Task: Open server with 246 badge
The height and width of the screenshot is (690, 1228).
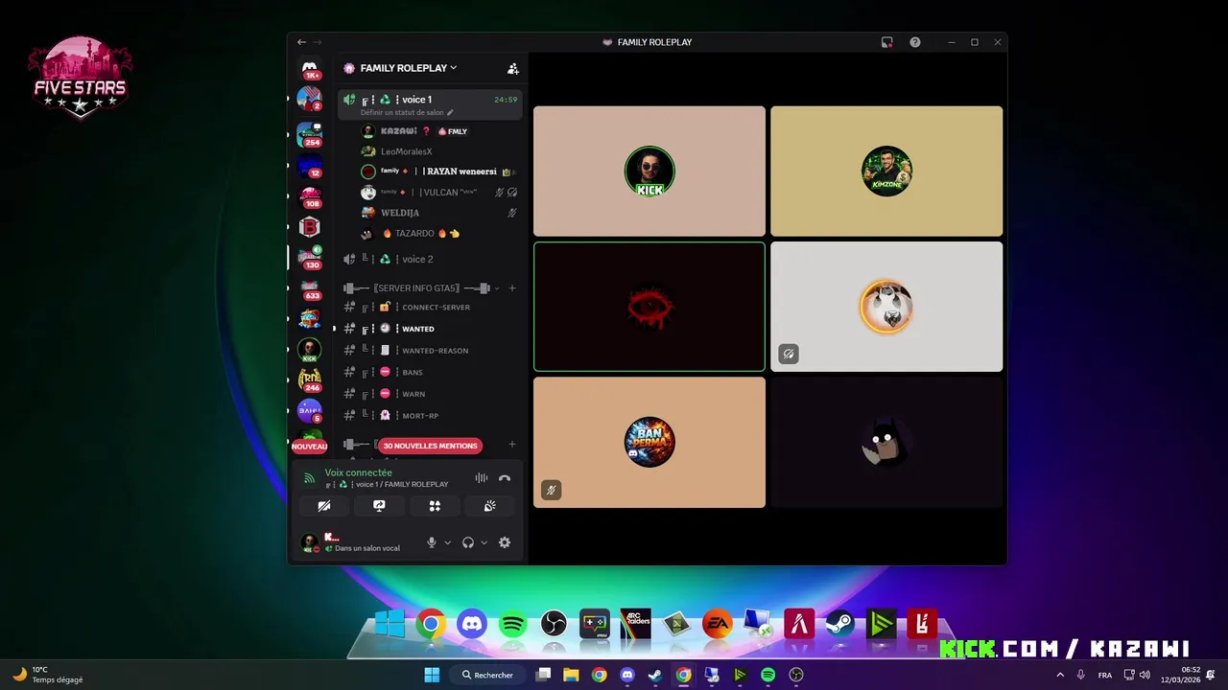Action: (310, 380)
